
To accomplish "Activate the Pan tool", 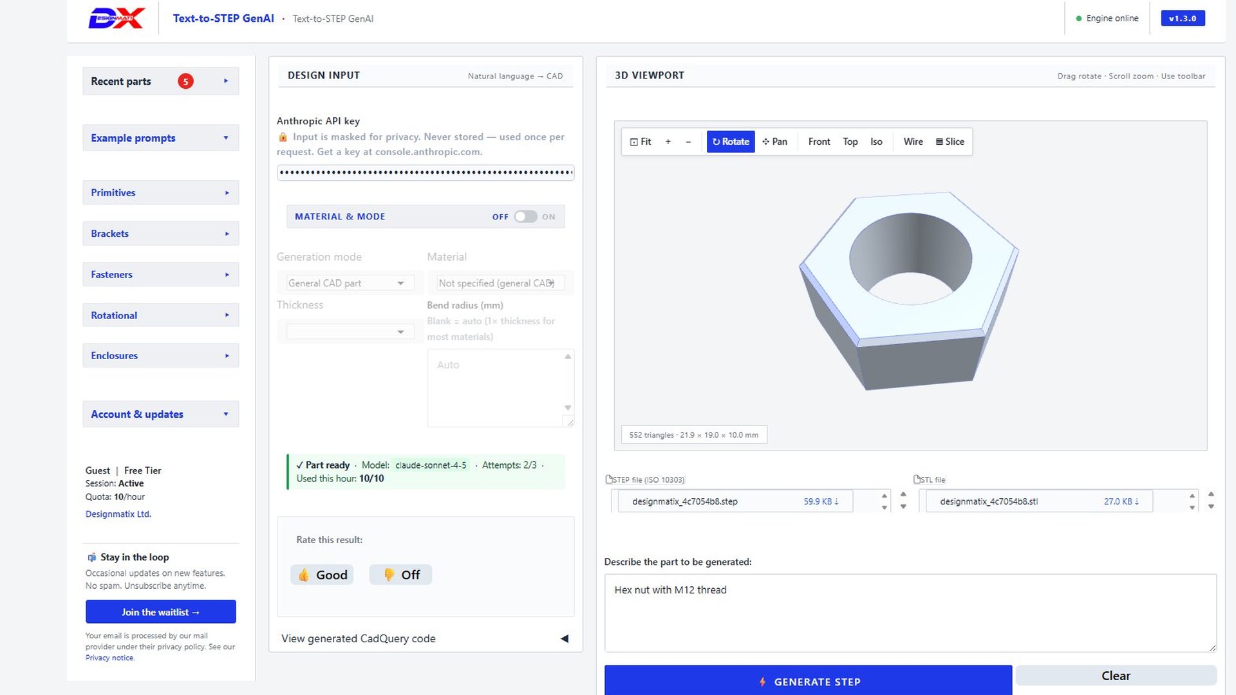I will point(774,142).
